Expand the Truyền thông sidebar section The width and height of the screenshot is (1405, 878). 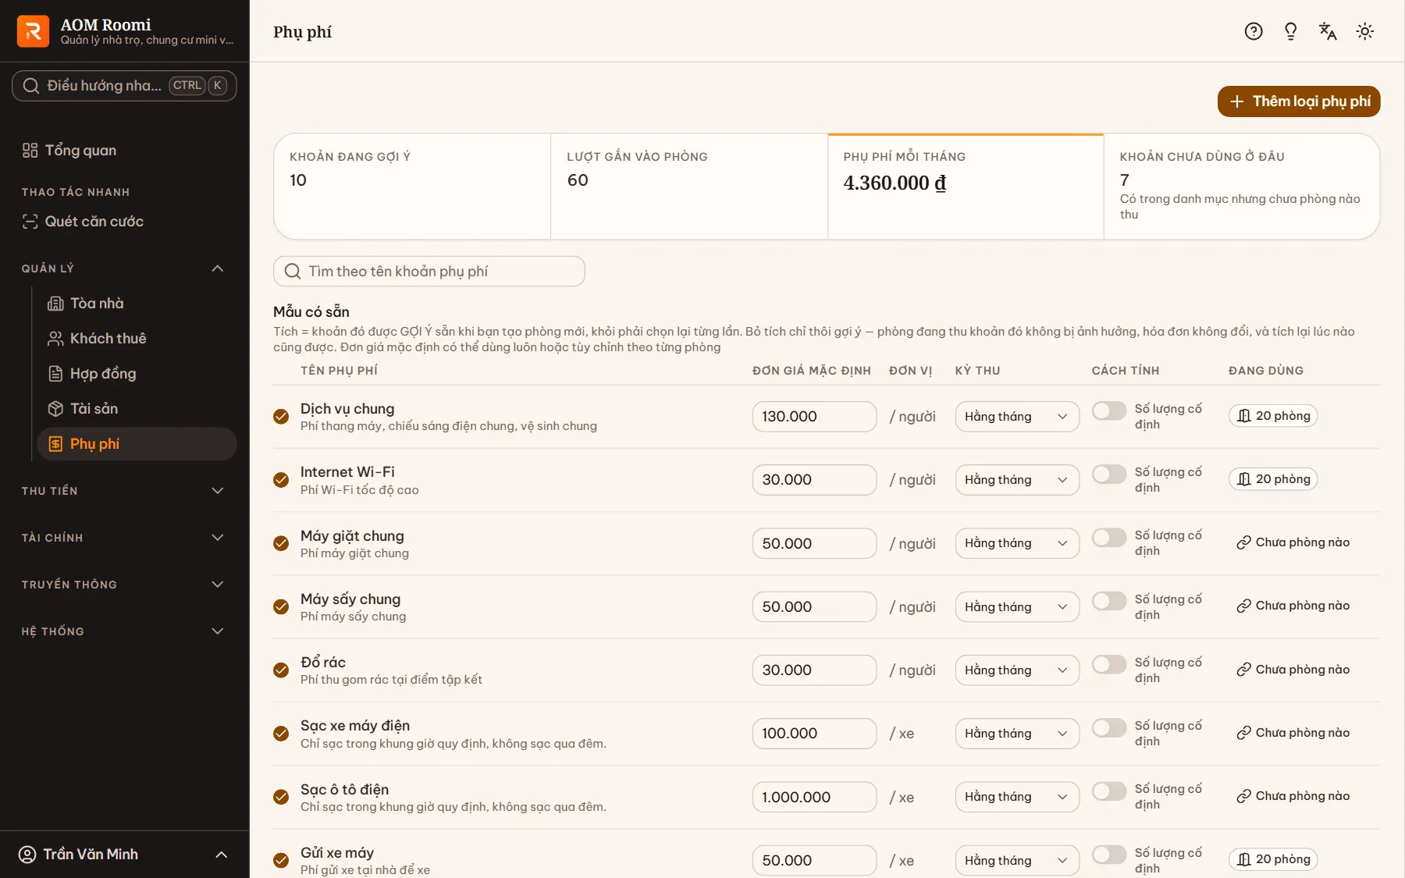125,585
